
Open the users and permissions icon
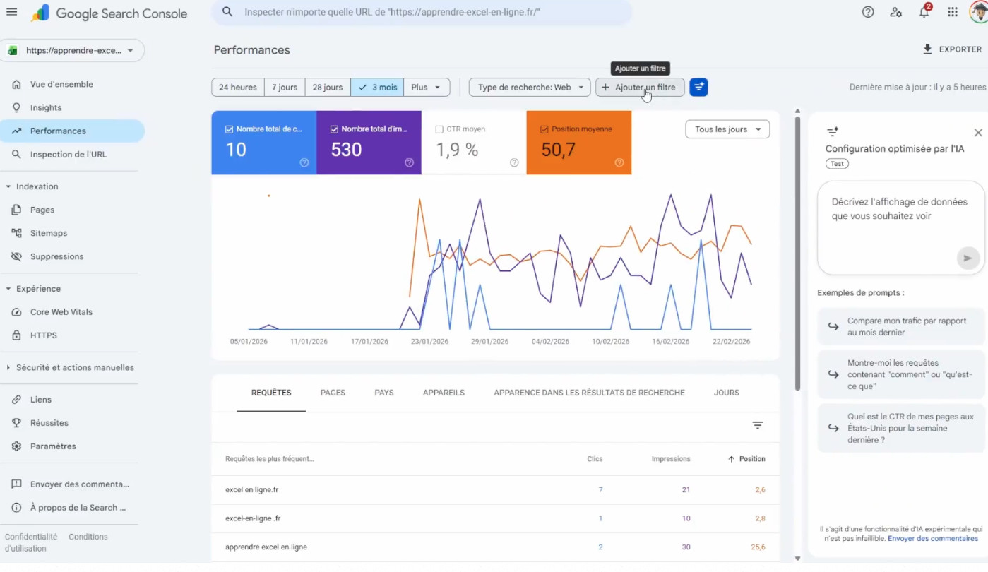tap(896, 12)
